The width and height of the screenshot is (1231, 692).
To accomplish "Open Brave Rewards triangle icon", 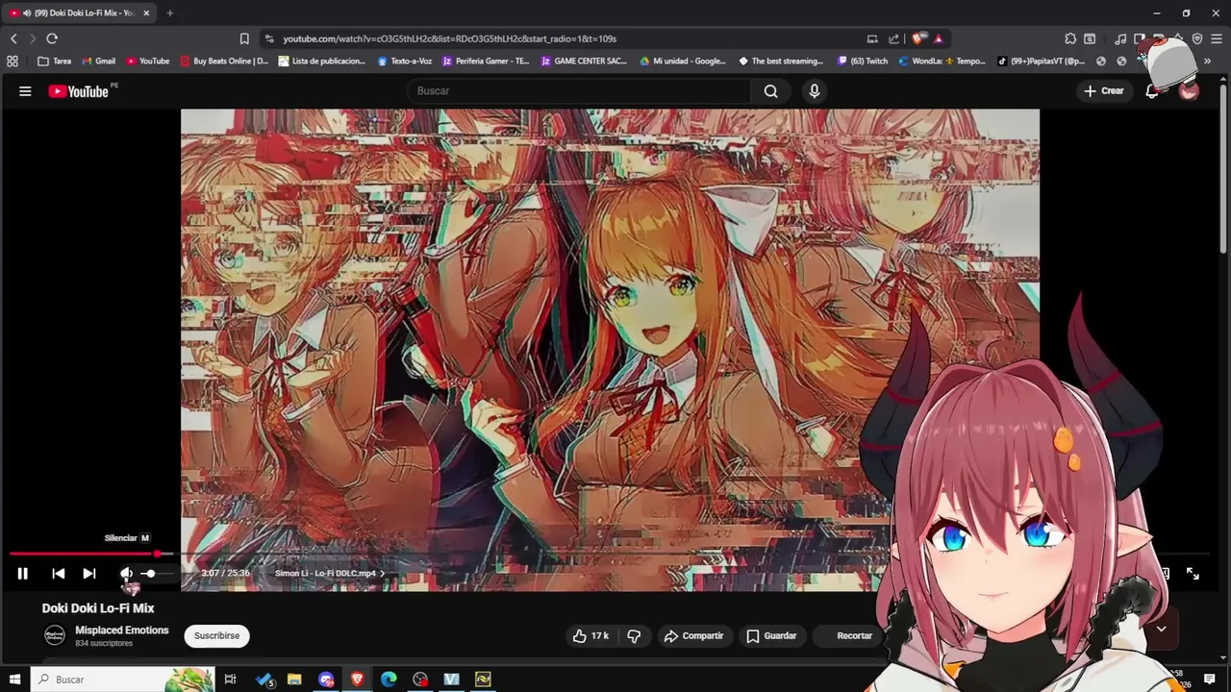I will pyautogui.click(x=938, y=38).
